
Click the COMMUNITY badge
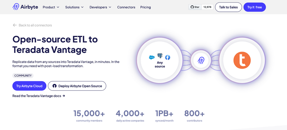[23, 76]
